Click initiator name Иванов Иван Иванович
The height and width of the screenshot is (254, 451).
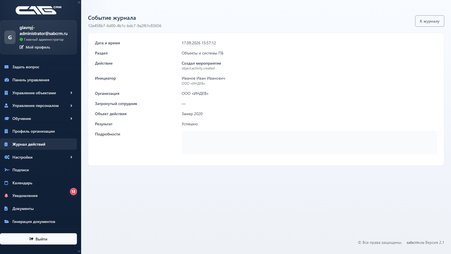point(203,78)
